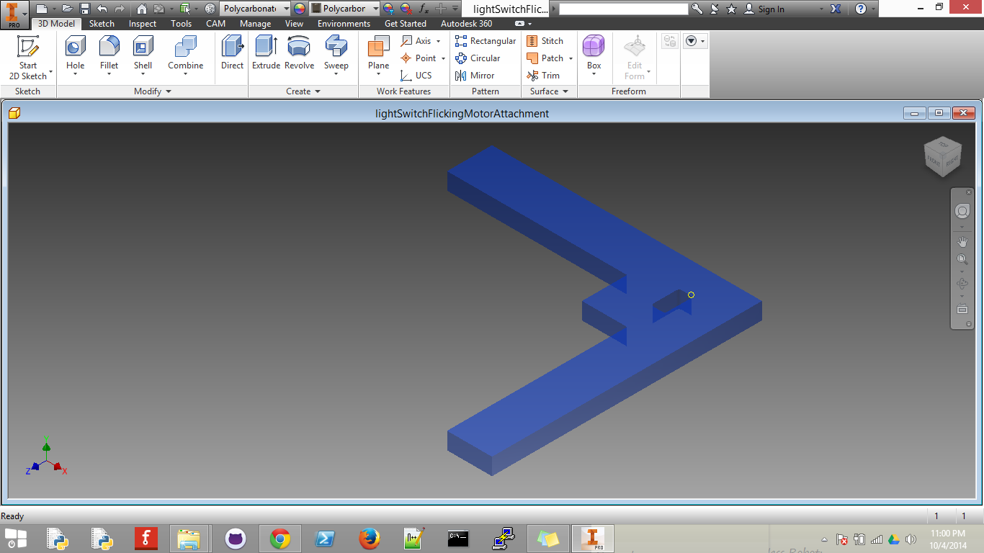Select the Fillet tool

coord(109,54)
